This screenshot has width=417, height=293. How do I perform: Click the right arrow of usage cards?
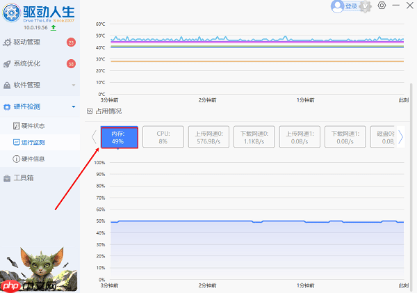click(401, 137)
